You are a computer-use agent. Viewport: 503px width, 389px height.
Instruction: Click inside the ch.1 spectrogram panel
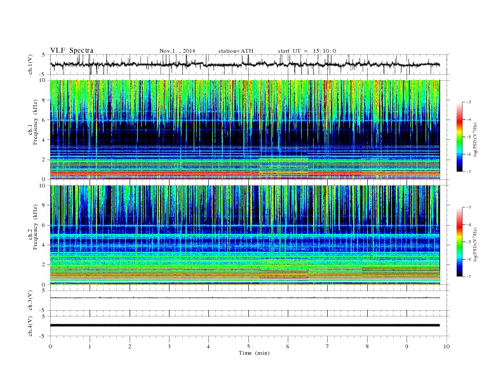(x=245, y=130)
